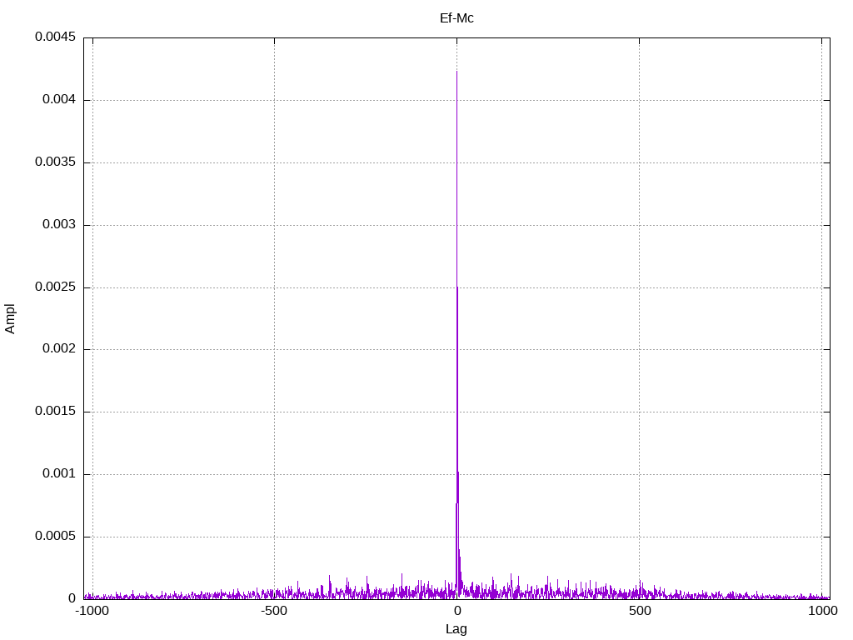Image resolution: width=853 pixels, height=640 pixels.
Task: Click the 1000 x-axis tick label
Action: (x=822, y=611)
